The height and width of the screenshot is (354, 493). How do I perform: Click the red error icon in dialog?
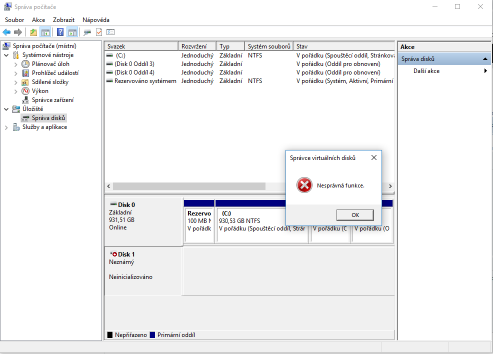(x=304, y=185)
